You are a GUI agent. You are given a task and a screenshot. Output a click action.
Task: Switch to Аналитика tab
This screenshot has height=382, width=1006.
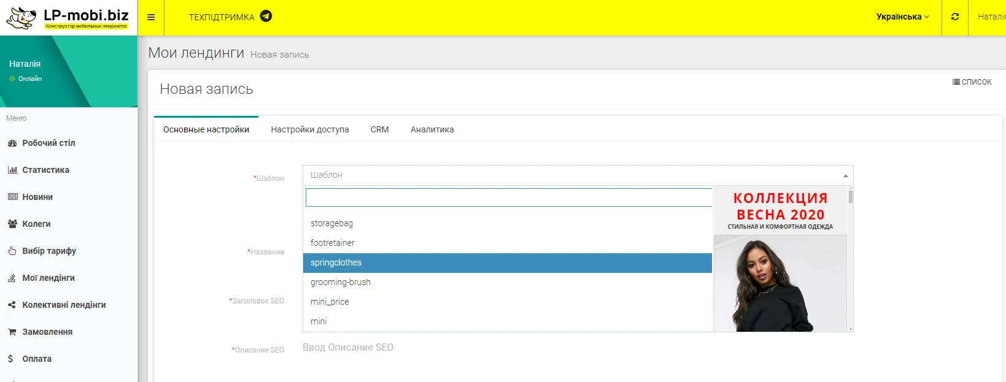[x=432, y=129]
